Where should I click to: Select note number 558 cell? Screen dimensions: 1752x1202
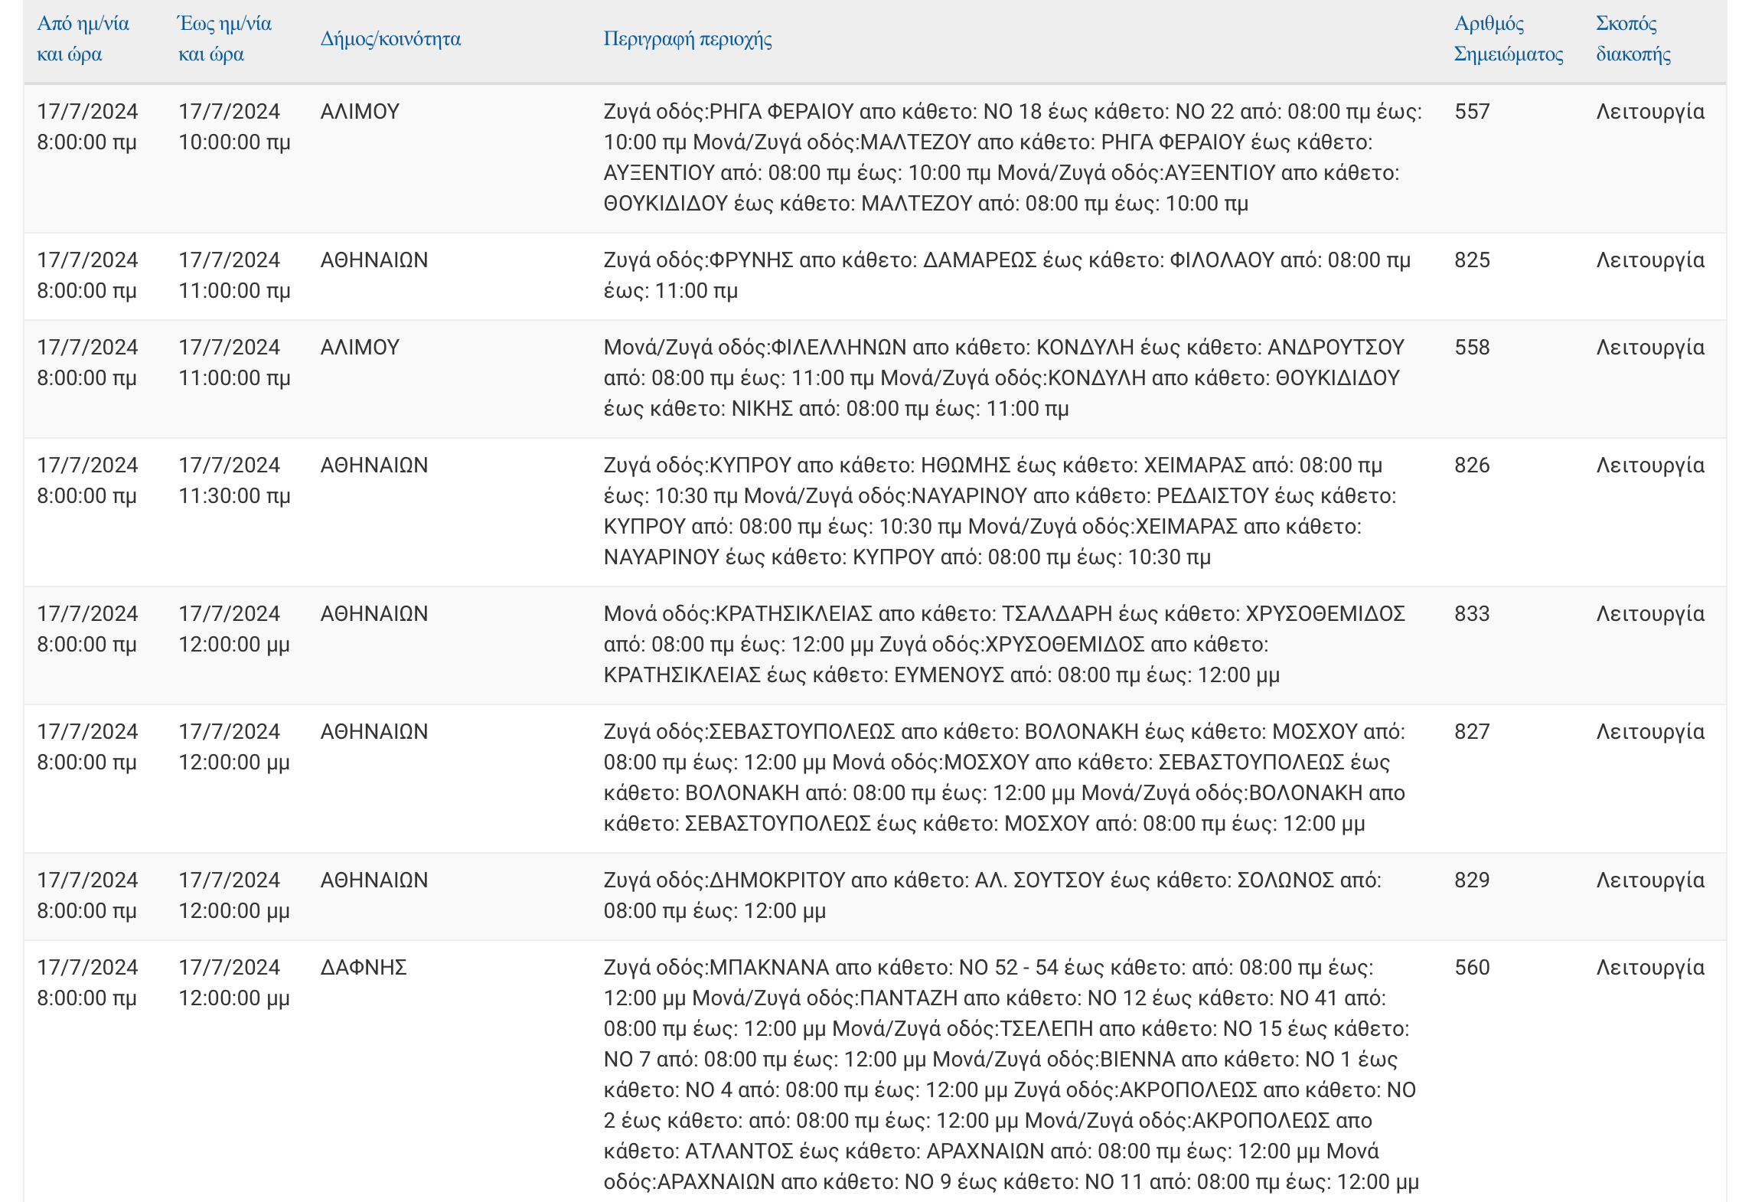(1472, 348)
